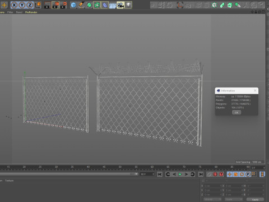Click the viewport pan navigation icon
The height and width of the screenshot is (202, 269).
click(252, 12)
